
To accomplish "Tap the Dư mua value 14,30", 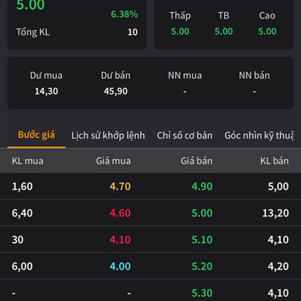I will [46, 91].
